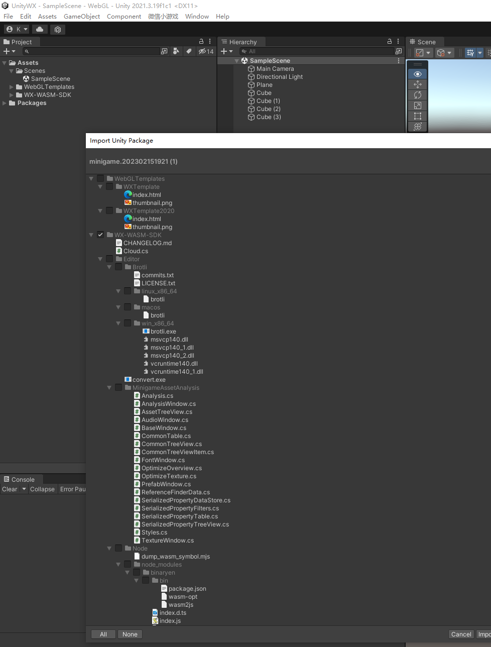Open the Window menu
Screen dimensions: 491x647
[197, 17]
